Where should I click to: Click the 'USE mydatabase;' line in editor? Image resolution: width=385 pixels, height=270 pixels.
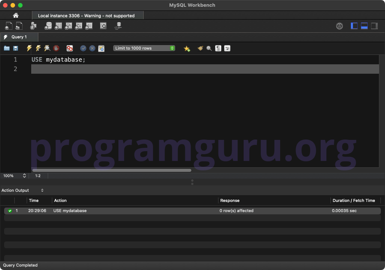click(x=58, y=60)
